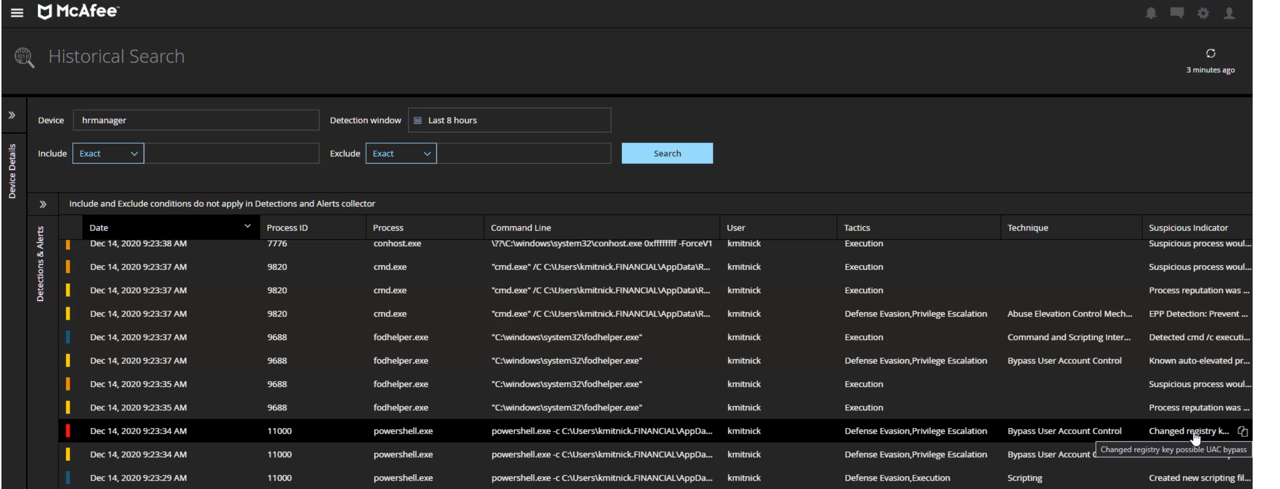
Task: Click the McAfee logo
Action: point(78,11)
